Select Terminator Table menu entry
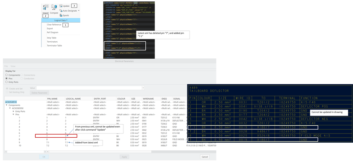Screen dimensions: 353x161 (54, 46)
